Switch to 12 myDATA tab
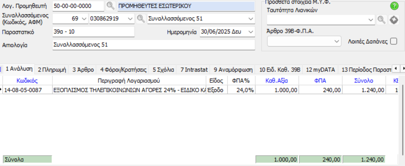405x166 pixels. [x=320, y=69]
